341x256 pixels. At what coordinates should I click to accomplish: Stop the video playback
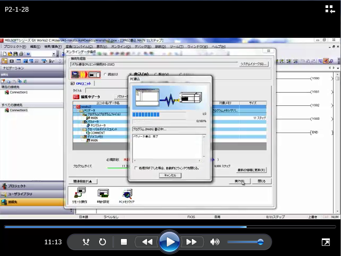[x=124, y=242]
